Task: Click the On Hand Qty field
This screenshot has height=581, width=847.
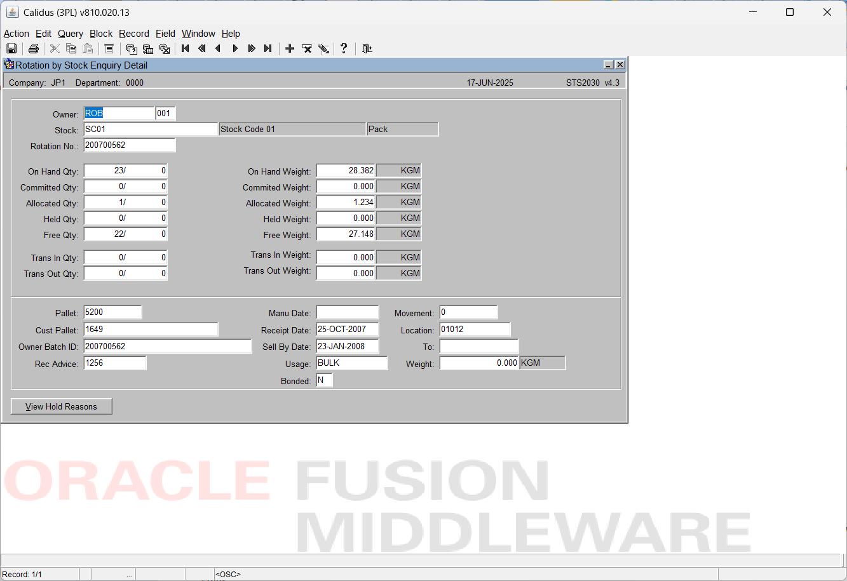Action: click(125, 171)
